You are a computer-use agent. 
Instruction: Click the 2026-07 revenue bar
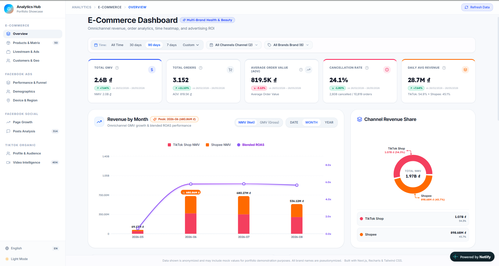(x=244, y=215)
